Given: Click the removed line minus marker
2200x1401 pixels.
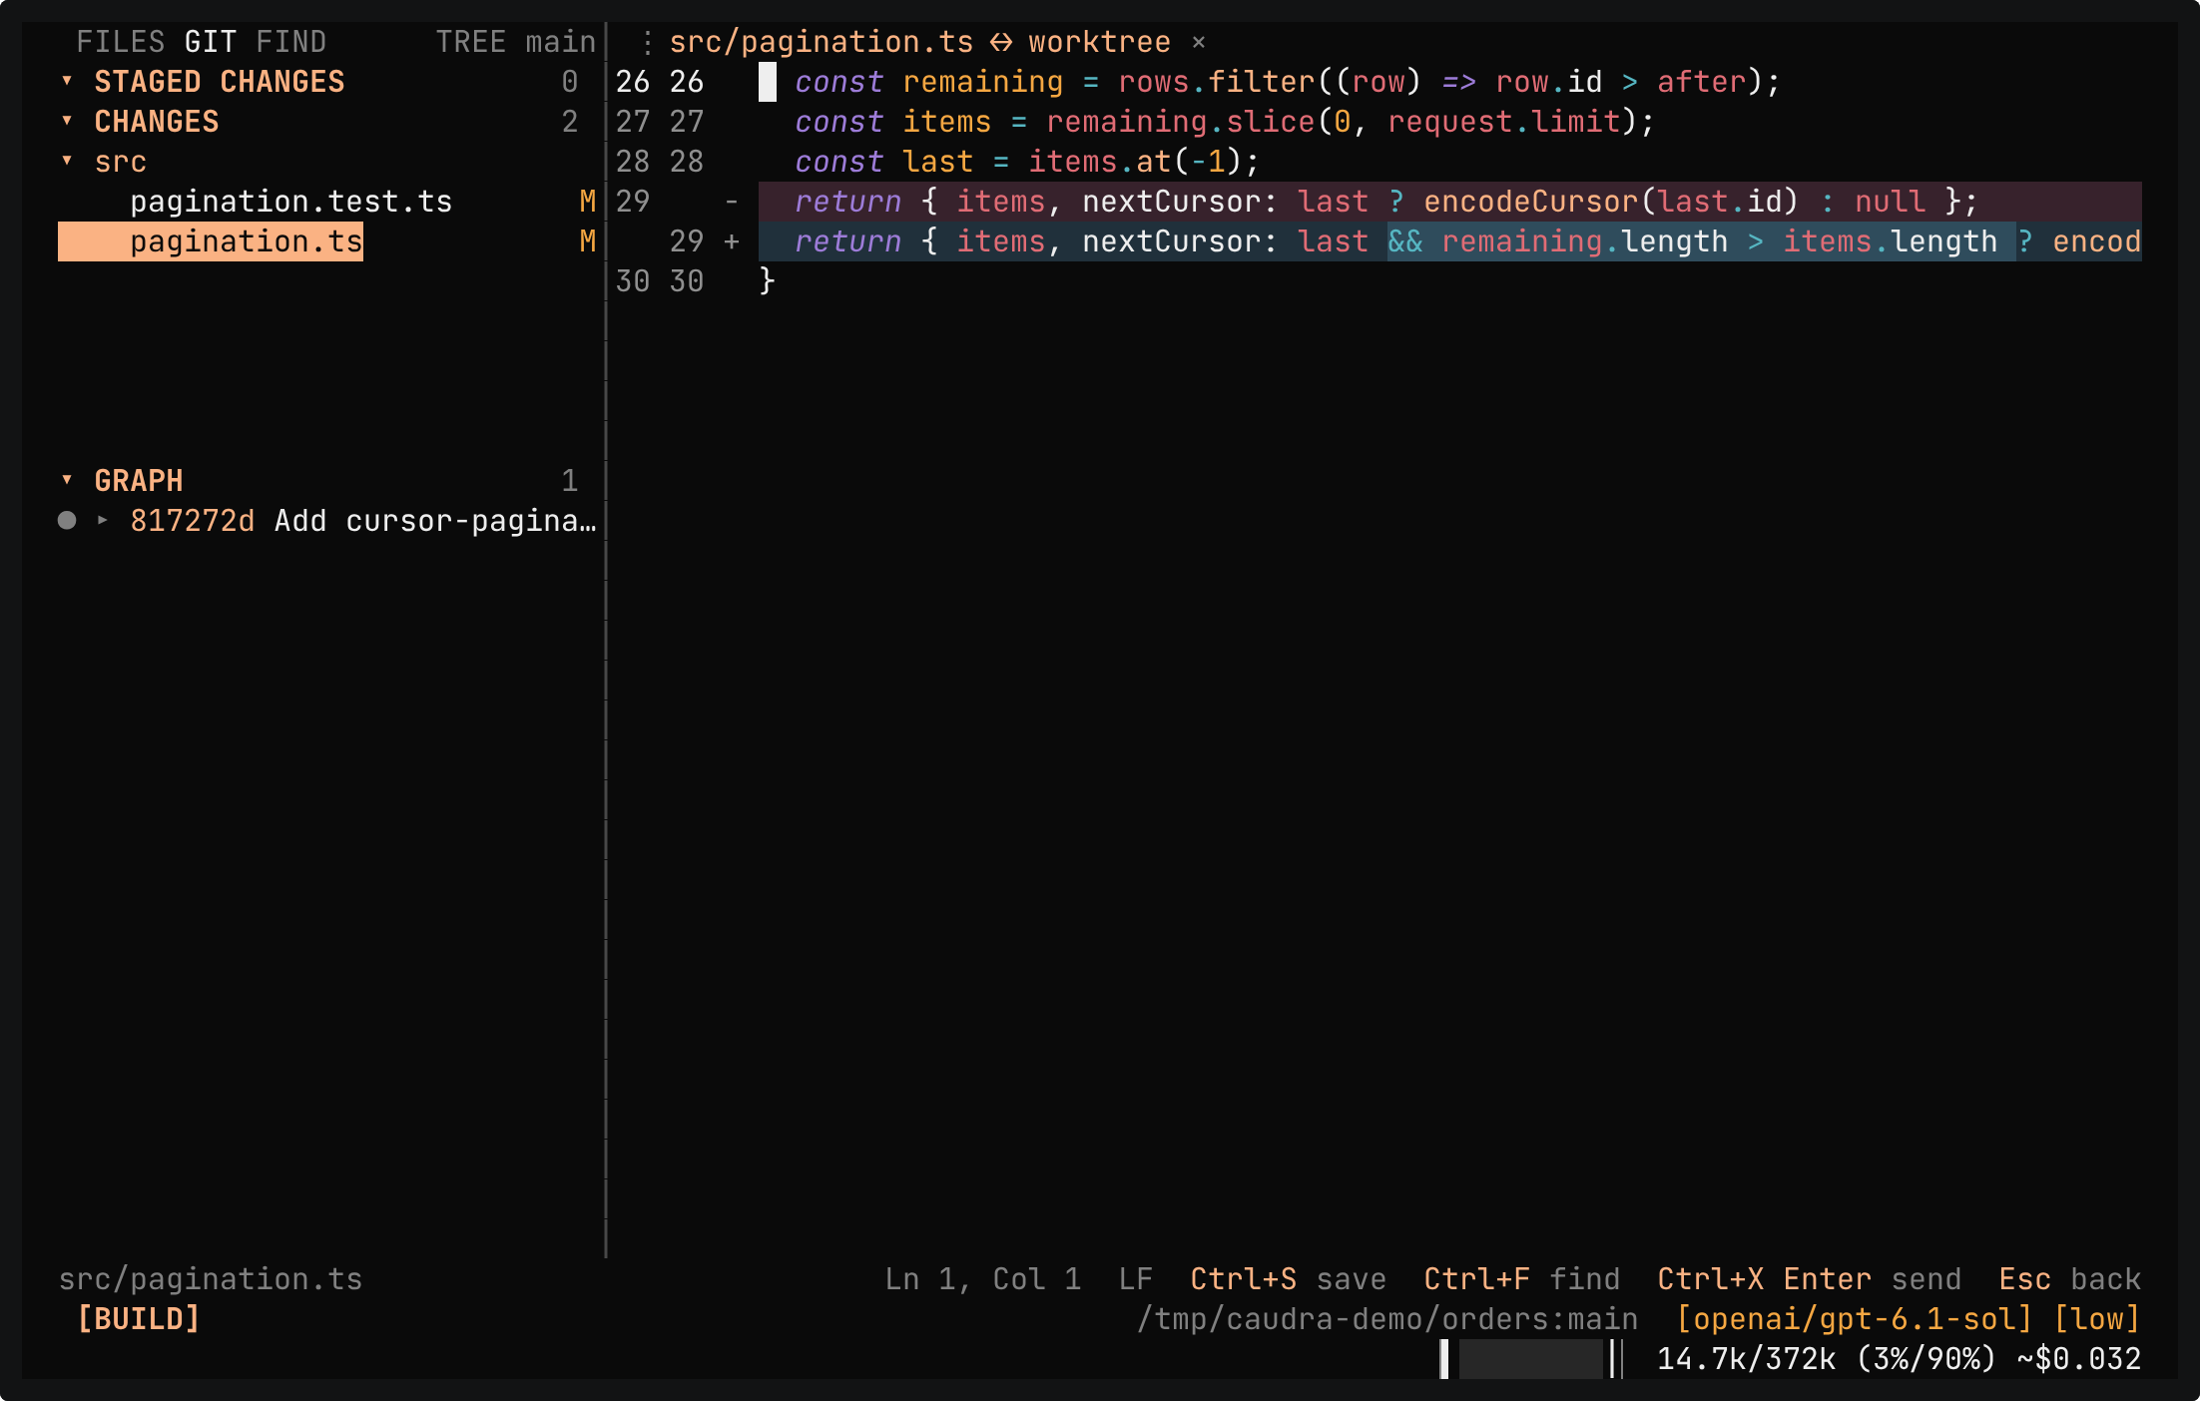Looking at the screenshot, I should click(732, 202).
